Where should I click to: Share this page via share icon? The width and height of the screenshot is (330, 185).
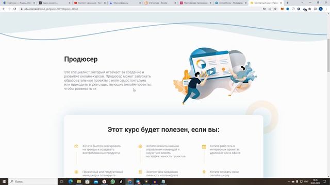[x=270, y=9]
